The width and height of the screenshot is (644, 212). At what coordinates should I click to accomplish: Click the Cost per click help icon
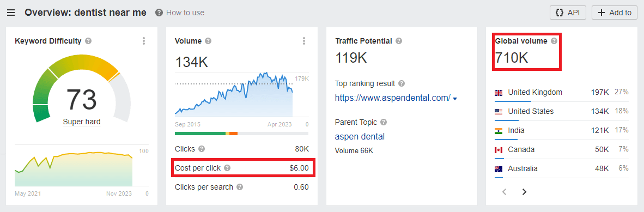pyautogui.click(x=227, y=168)
